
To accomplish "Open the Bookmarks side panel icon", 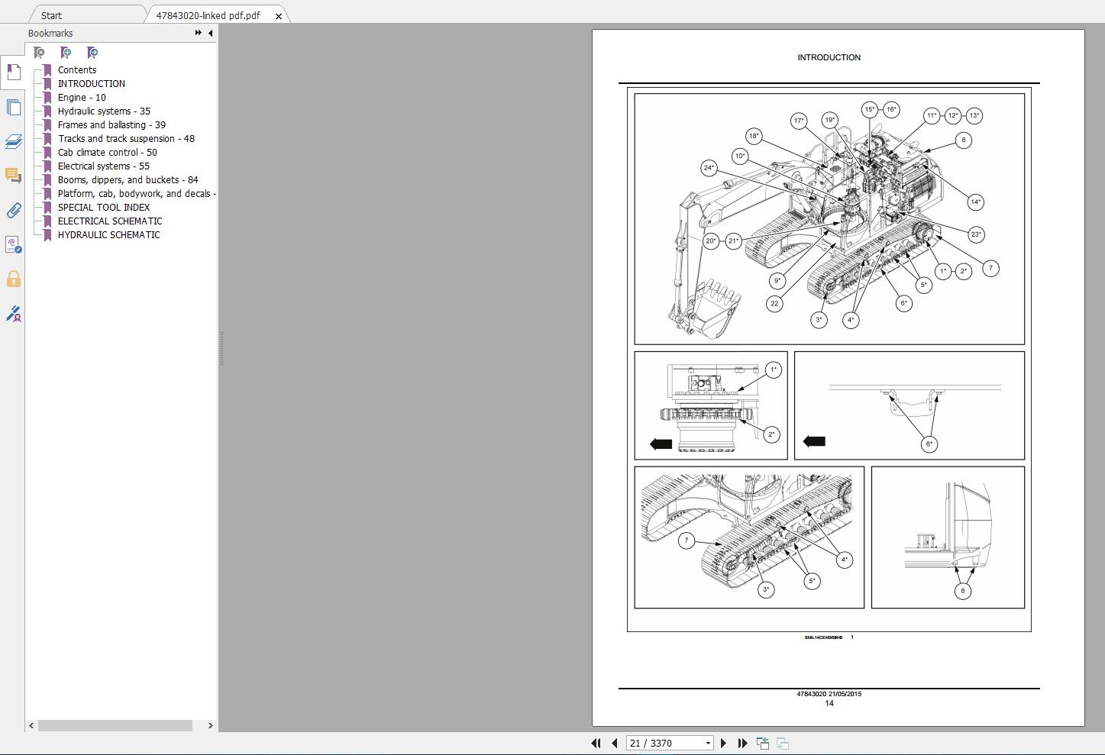I will point(13,73).
